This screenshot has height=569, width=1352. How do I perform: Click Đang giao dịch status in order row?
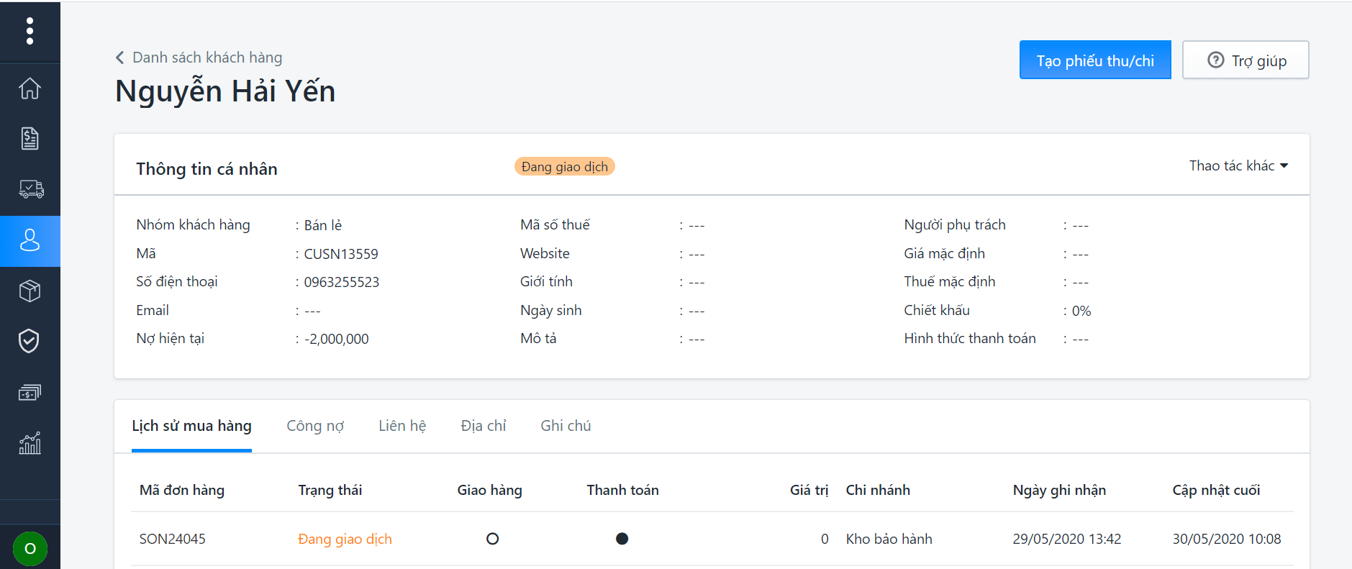(345, 539)
